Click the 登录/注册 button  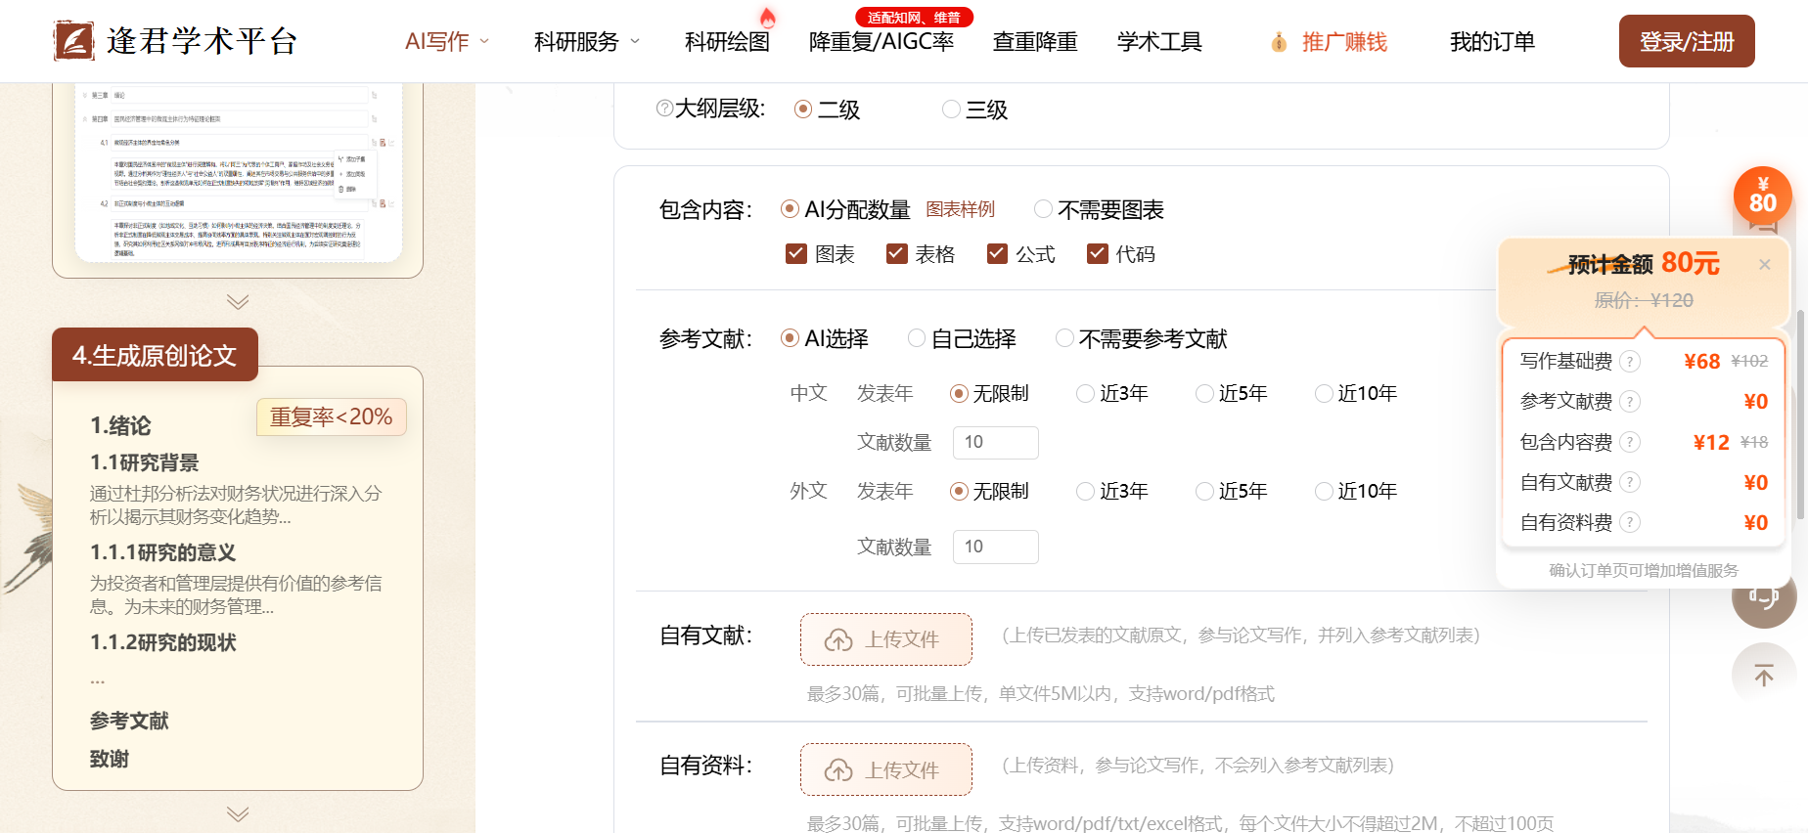tap(1687, 41)
